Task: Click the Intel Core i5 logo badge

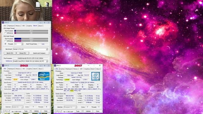Action: [x=95, y=76]
